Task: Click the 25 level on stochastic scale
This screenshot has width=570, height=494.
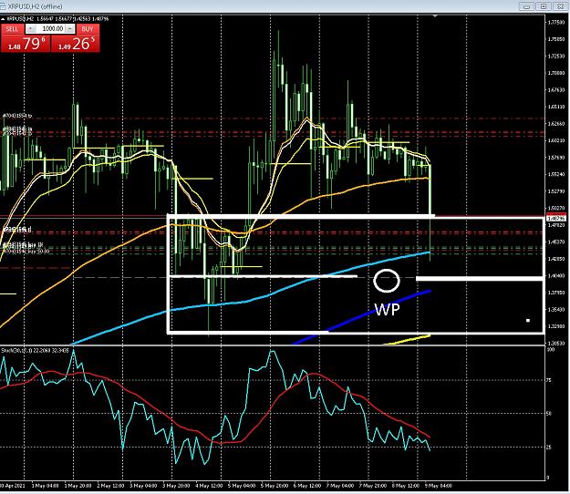Action: pos(549,448)
